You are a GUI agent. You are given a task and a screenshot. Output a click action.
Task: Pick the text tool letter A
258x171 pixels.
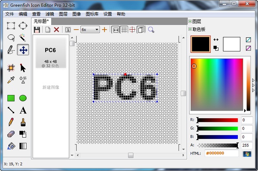click(x=23, y=110)
